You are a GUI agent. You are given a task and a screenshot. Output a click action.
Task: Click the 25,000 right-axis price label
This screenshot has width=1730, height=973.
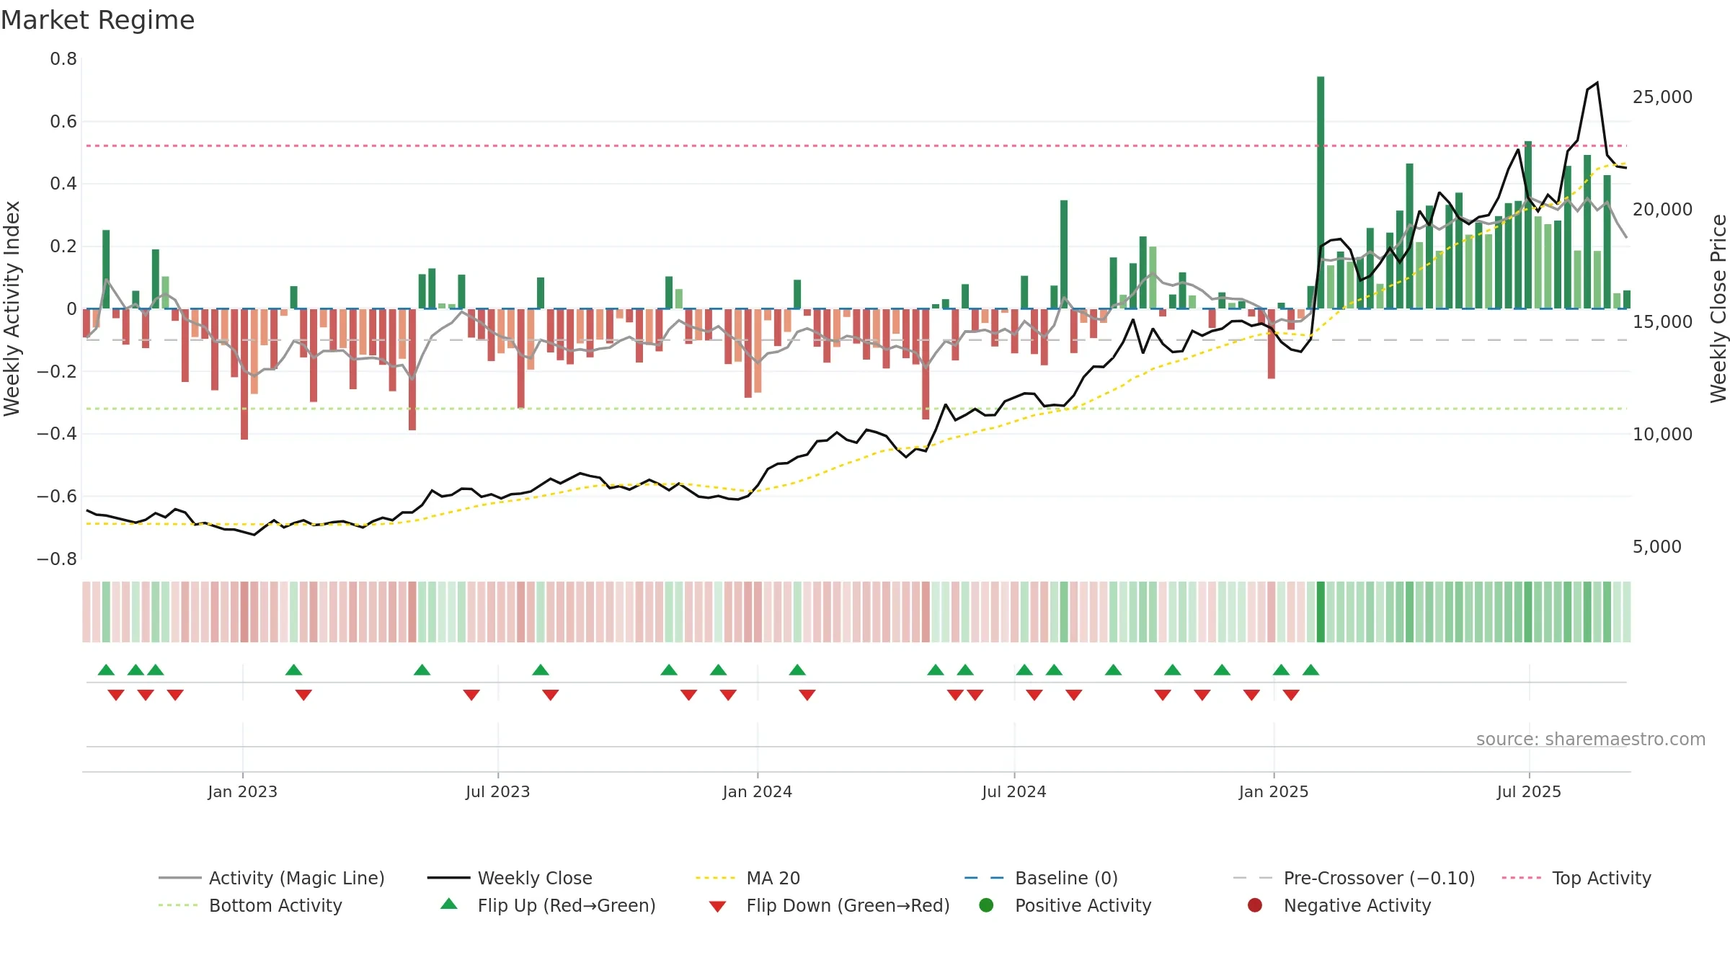1662,97
